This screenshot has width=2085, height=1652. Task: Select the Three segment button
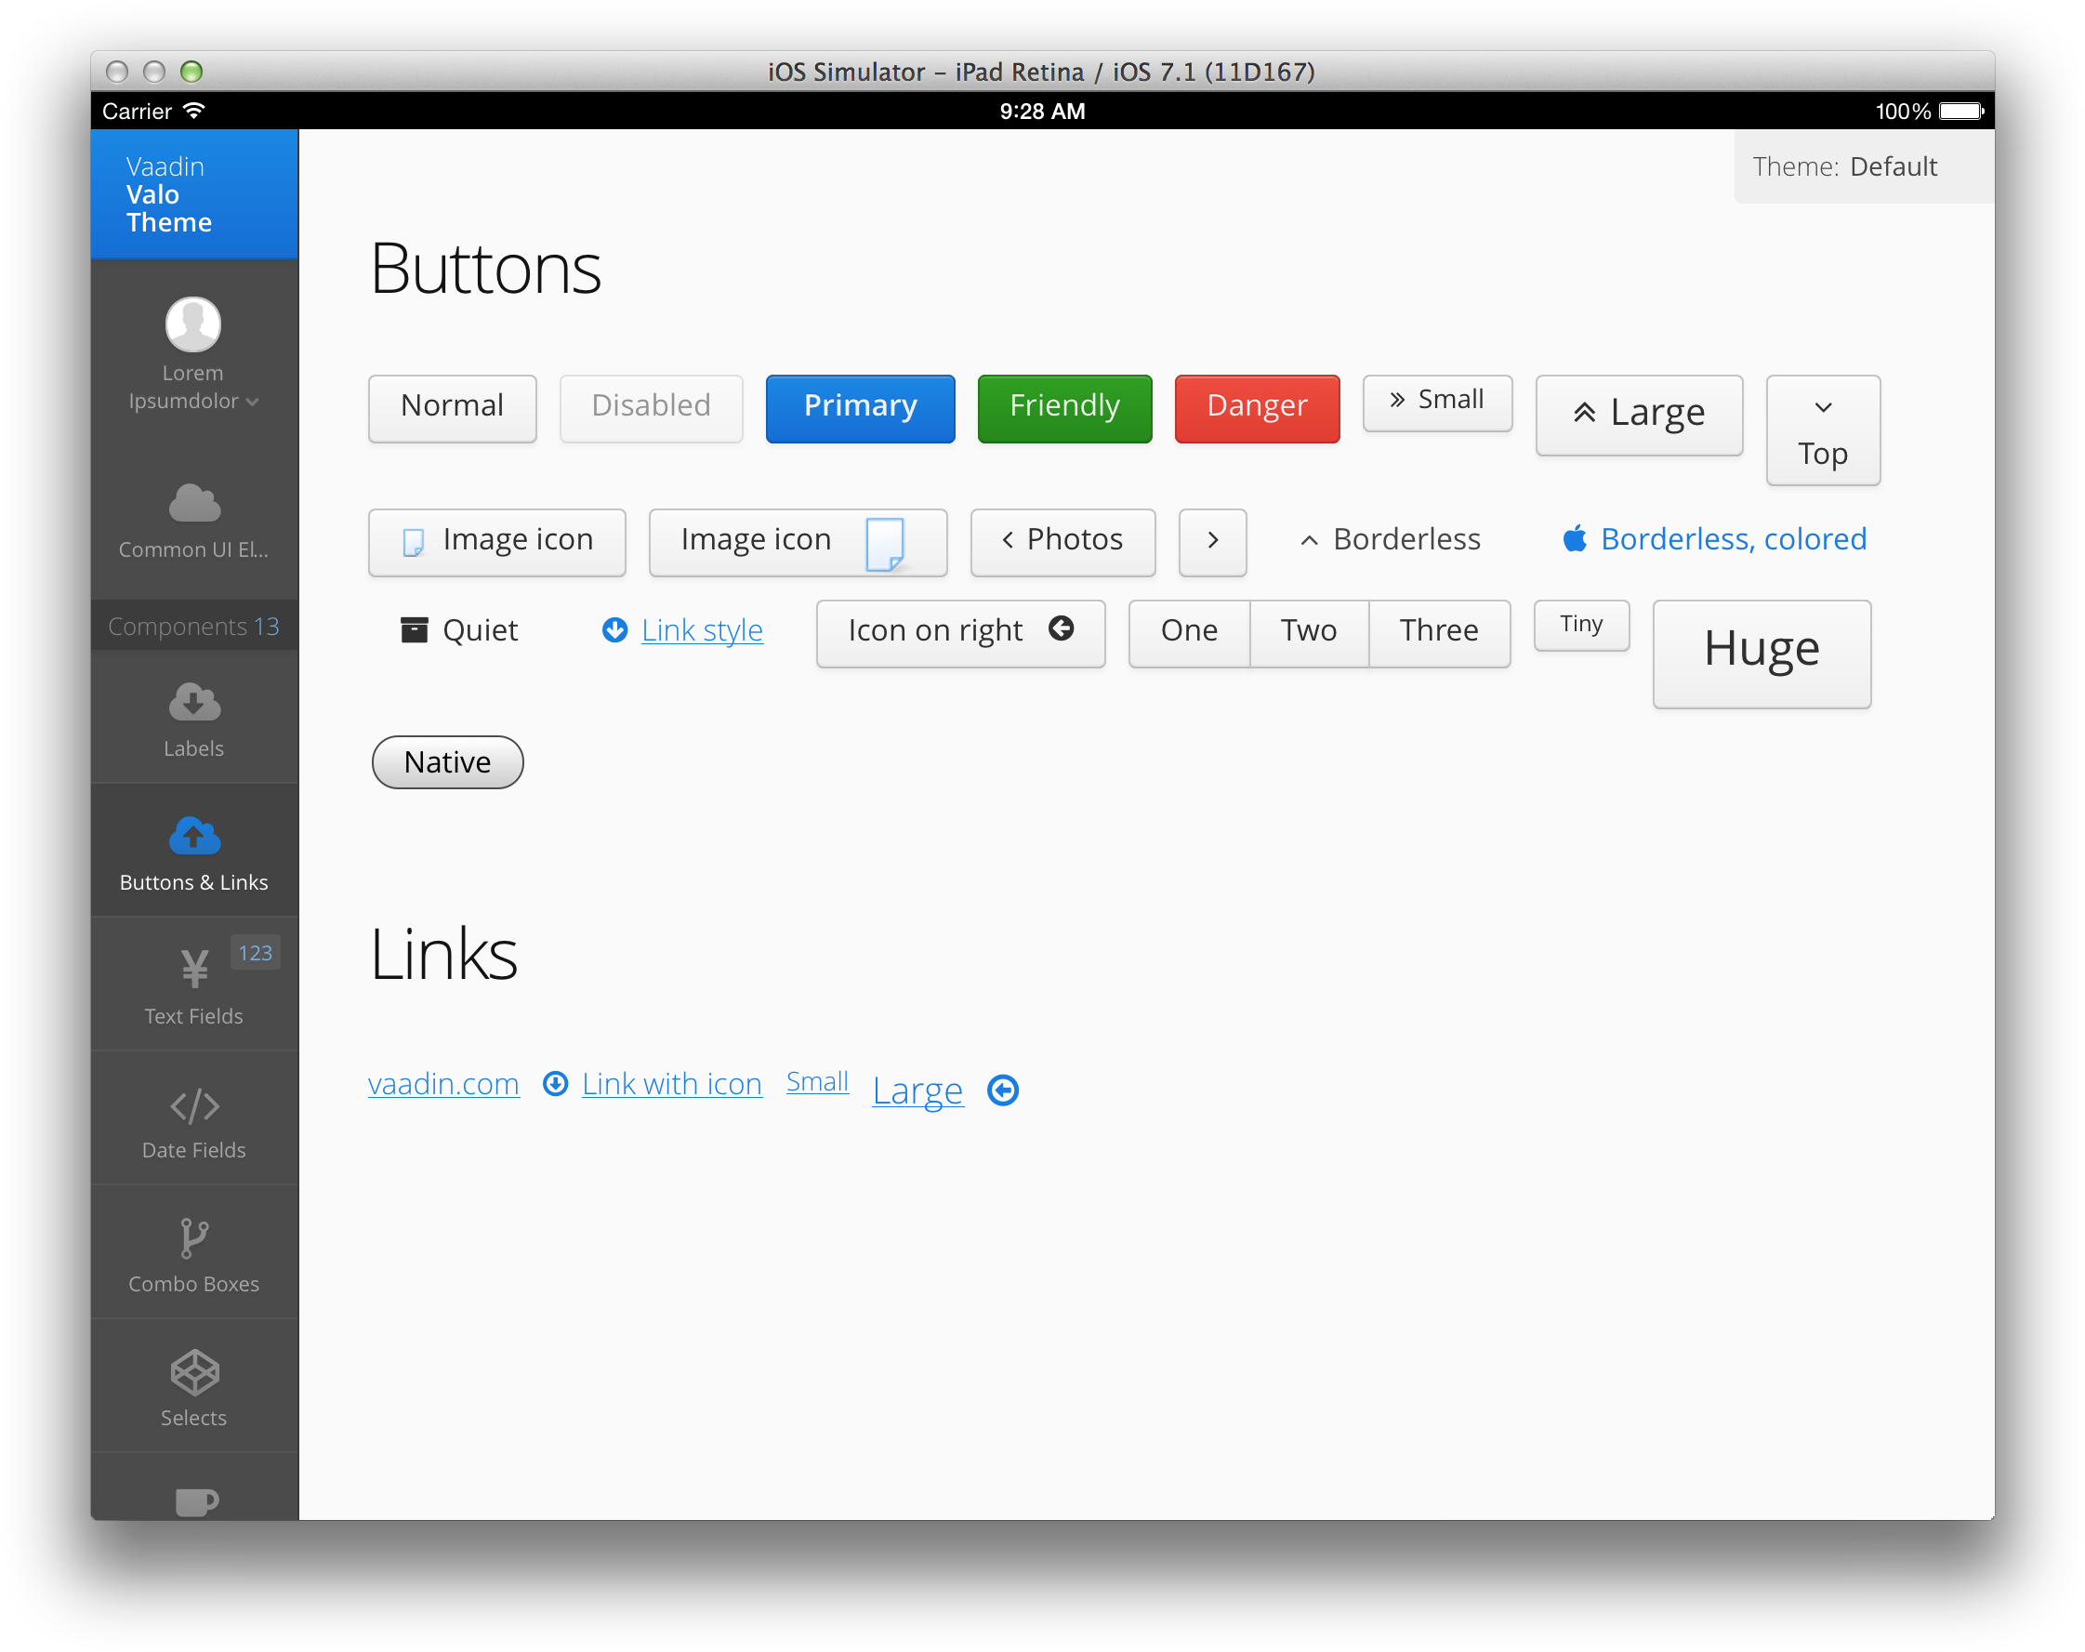[x=1438, y=631]
